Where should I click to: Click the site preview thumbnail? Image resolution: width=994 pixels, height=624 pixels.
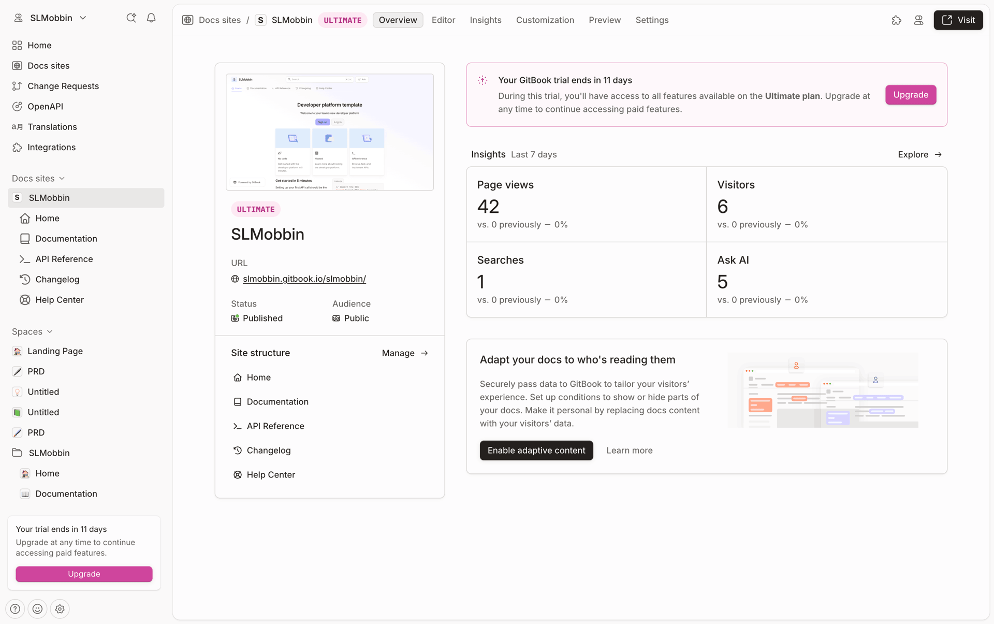[330, 132]
